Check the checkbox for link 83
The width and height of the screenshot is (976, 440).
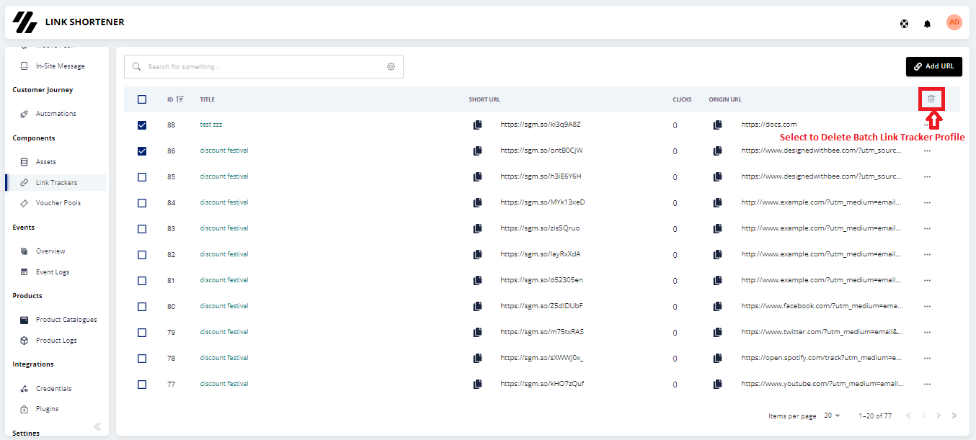point(142,228)
